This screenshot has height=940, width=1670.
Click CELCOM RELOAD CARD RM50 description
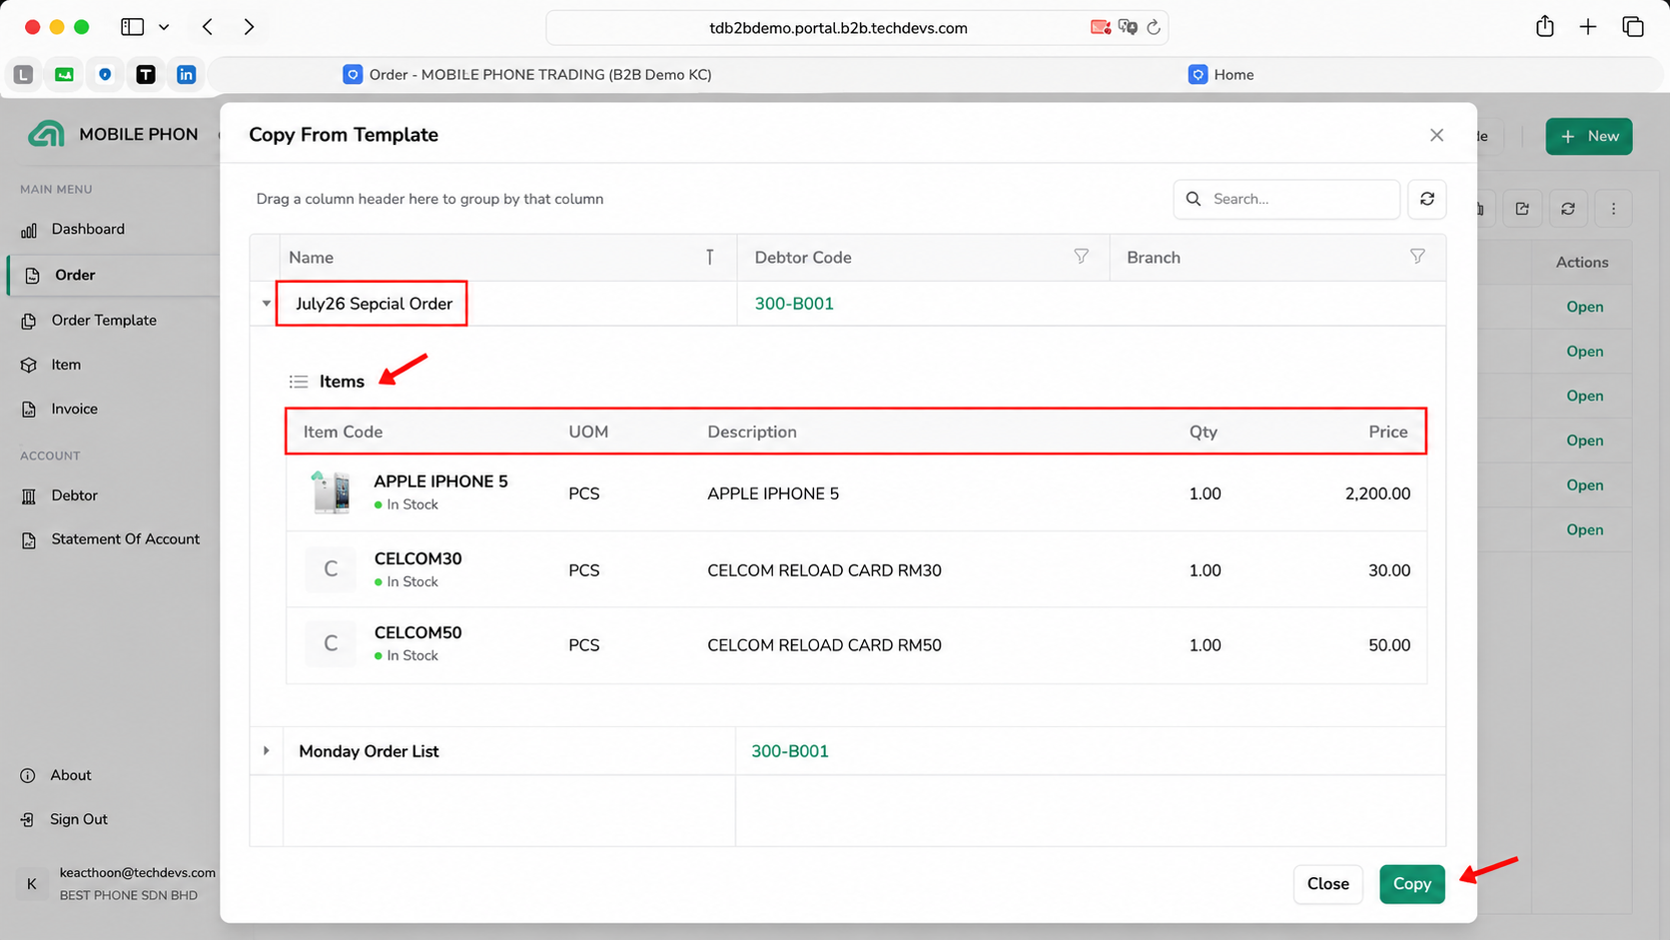tap(824, 645)
